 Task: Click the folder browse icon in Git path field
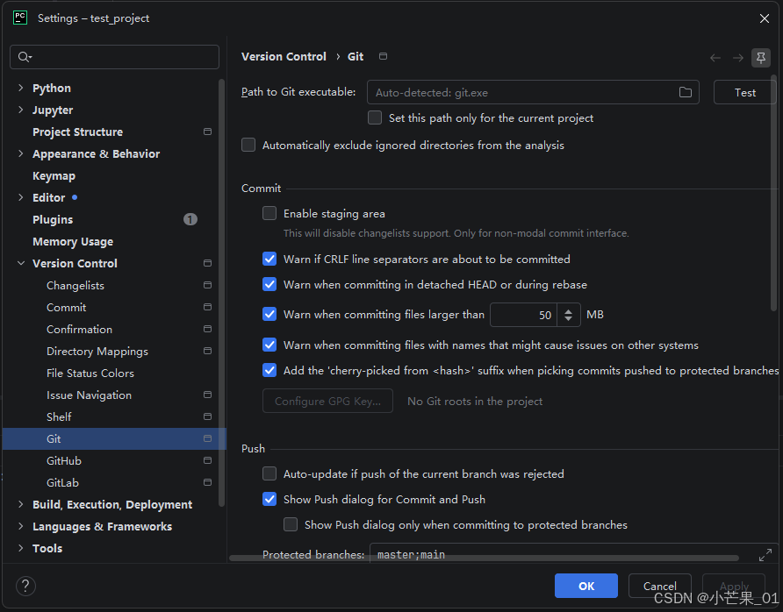(685, 92)
